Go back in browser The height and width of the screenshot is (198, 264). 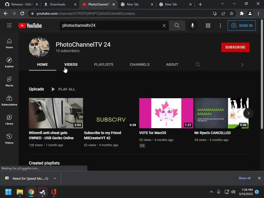click(x=6, y=13)
